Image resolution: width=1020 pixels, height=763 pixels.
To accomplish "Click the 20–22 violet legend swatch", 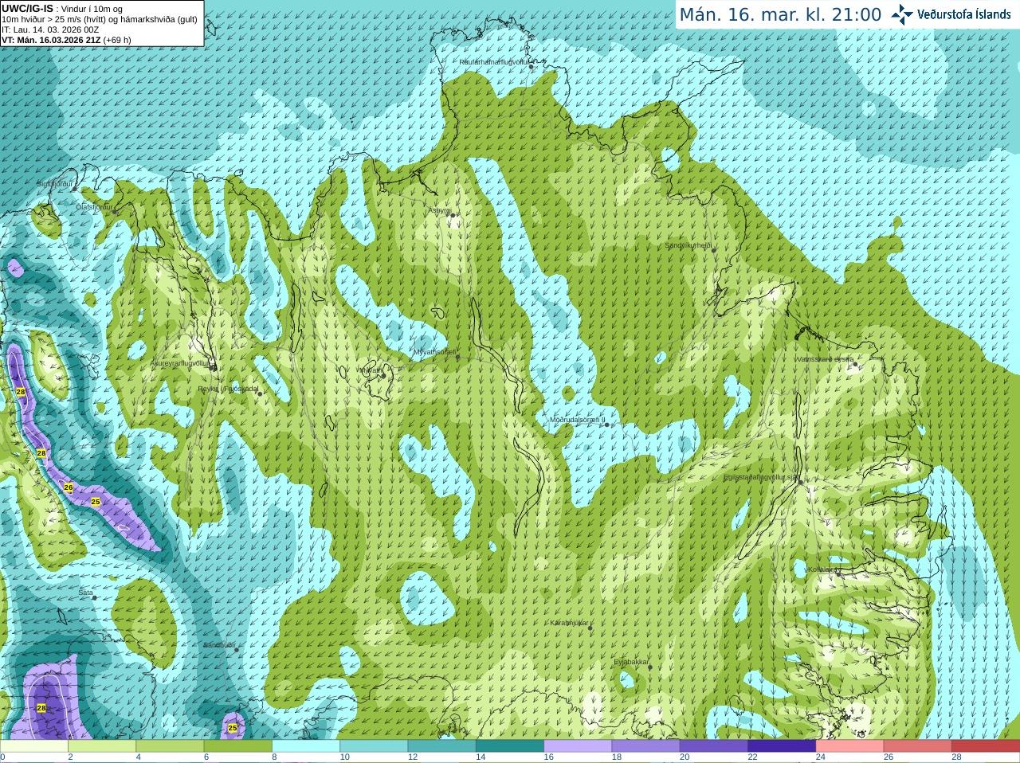I will pyautogui.click(x=714, y=746).
